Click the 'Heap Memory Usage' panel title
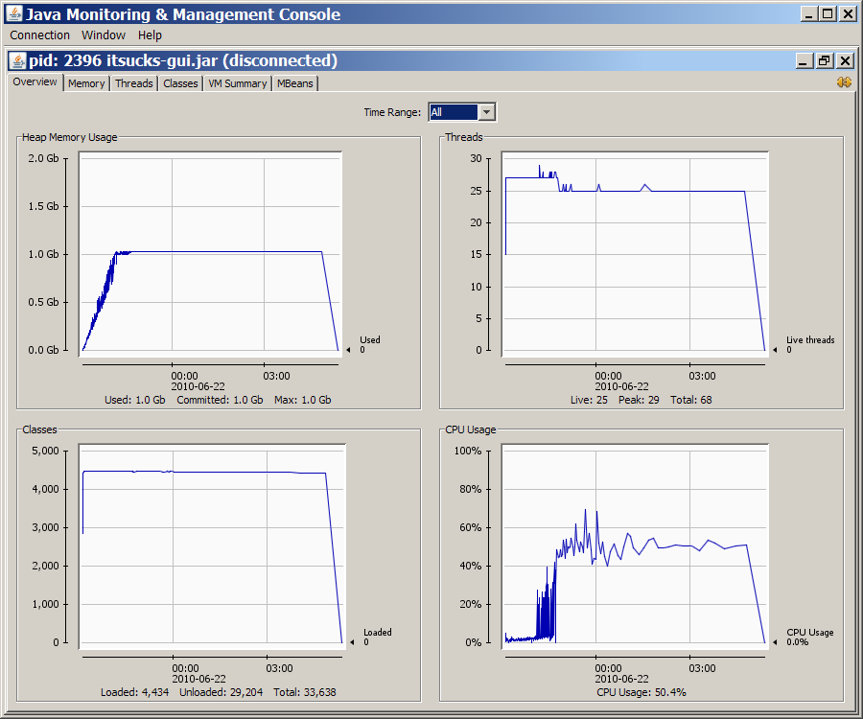Viewport: 863px width, 719px height. 69,137
